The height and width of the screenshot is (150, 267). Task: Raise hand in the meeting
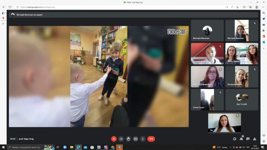pos(128,139)
